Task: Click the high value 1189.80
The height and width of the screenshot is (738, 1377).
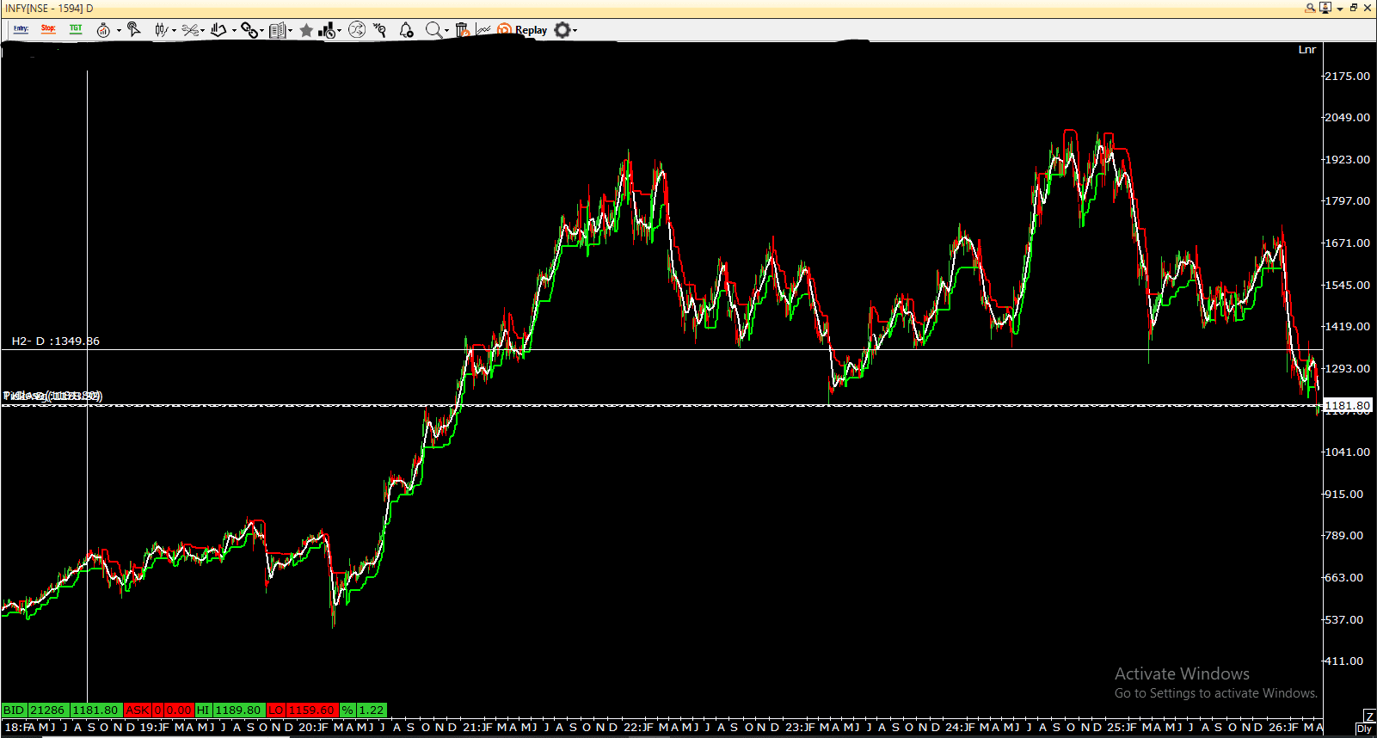Action: coord(238,710)
